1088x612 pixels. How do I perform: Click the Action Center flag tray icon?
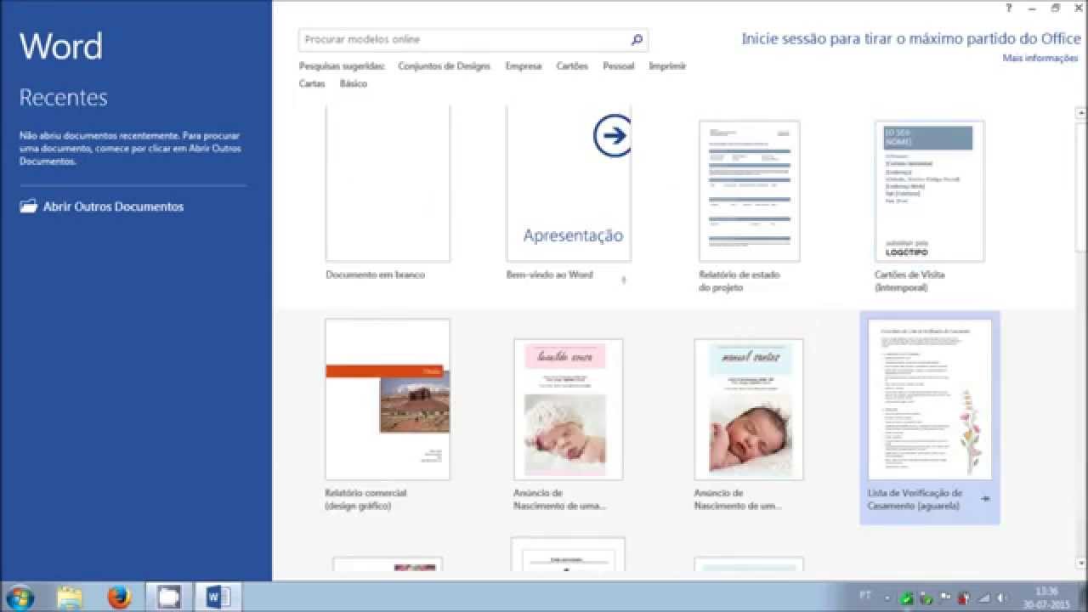944,598
